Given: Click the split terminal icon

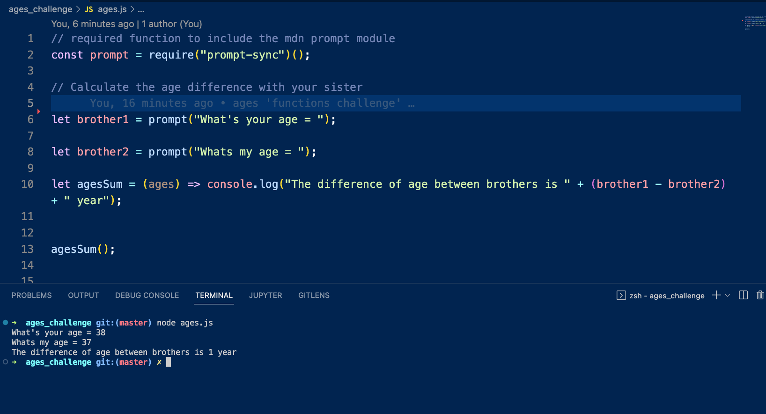Looking at the screenshot, I should [x=743, y=295].
